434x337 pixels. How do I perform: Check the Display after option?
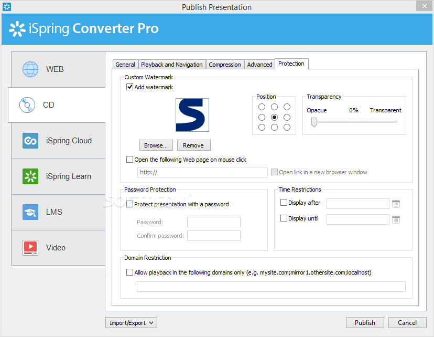click(x=284, y=202)
